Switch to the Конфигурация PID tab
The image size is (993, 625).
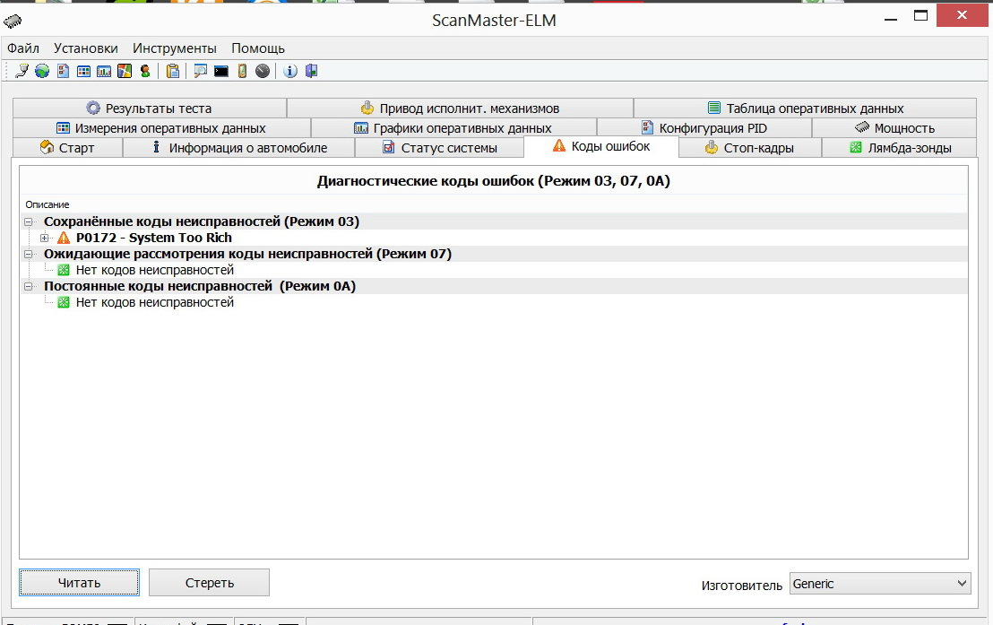click(x=704, y=127)
